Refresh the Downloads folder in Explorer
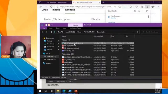This screenshot has height=94, width=168. click(138, 32)
